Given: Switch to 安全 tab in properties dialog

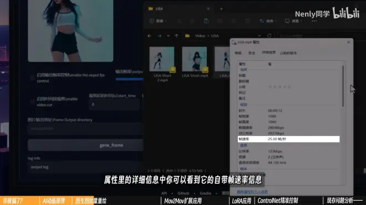Looking at the screenshot, I should coord(252,53).
